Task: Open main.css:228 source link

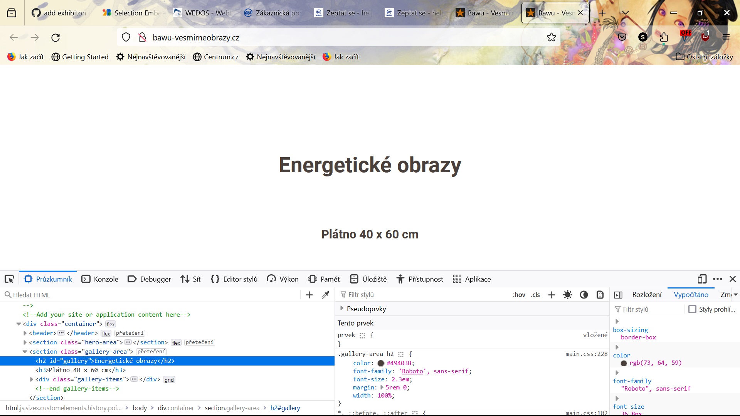Action: click(586, 354)
